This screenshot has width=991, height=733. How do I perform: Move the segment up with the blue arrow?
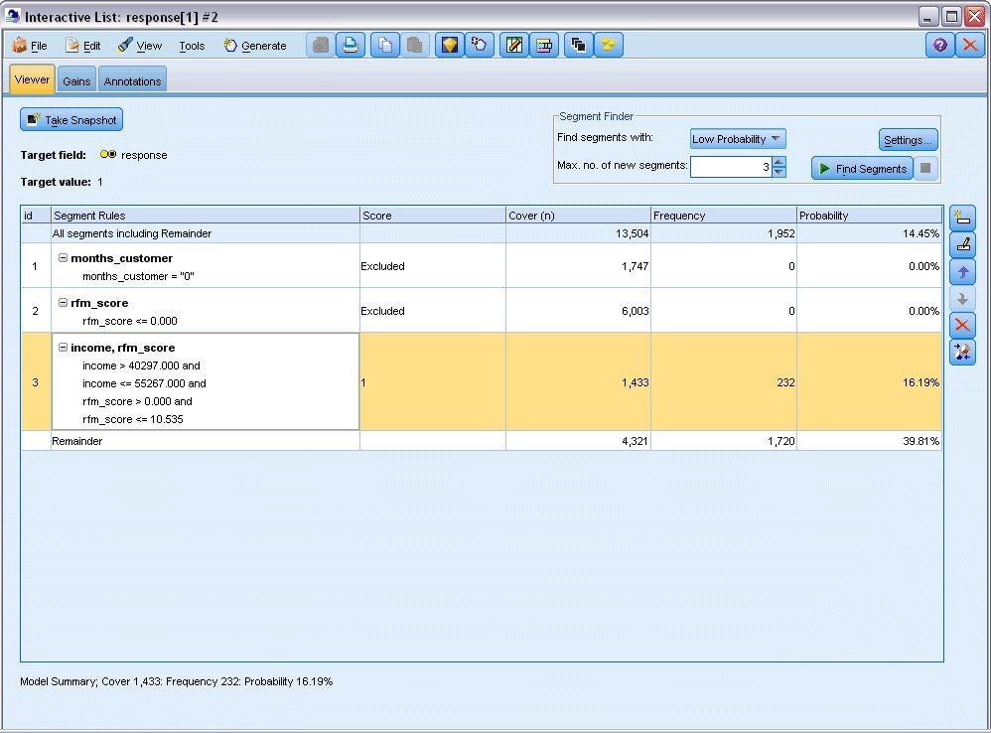point(962,272)
